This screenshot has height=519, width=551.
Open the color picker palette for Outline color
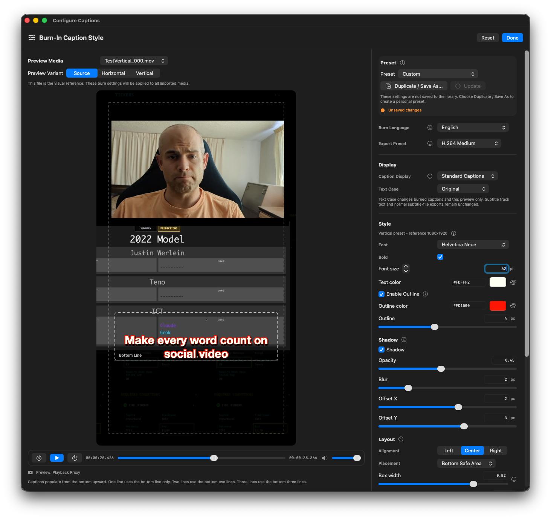(x=513, y=306)
